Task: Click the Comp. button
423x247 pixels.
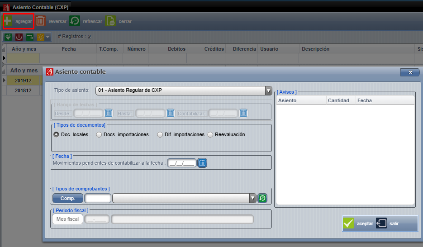Action: coord(68,198)
